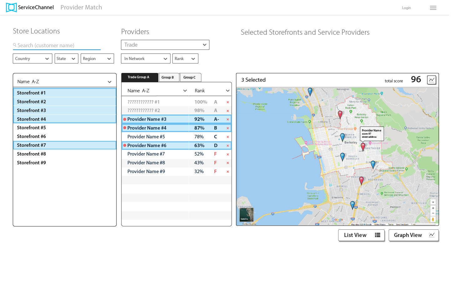This screenshot has height=282, width=451.
Task: Click blue map pin 07
Action: coord(310,91)
